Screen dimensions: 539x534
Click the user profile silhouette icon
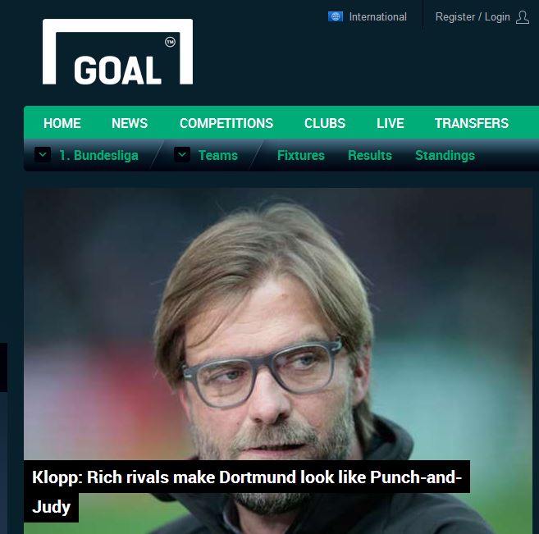522,17
